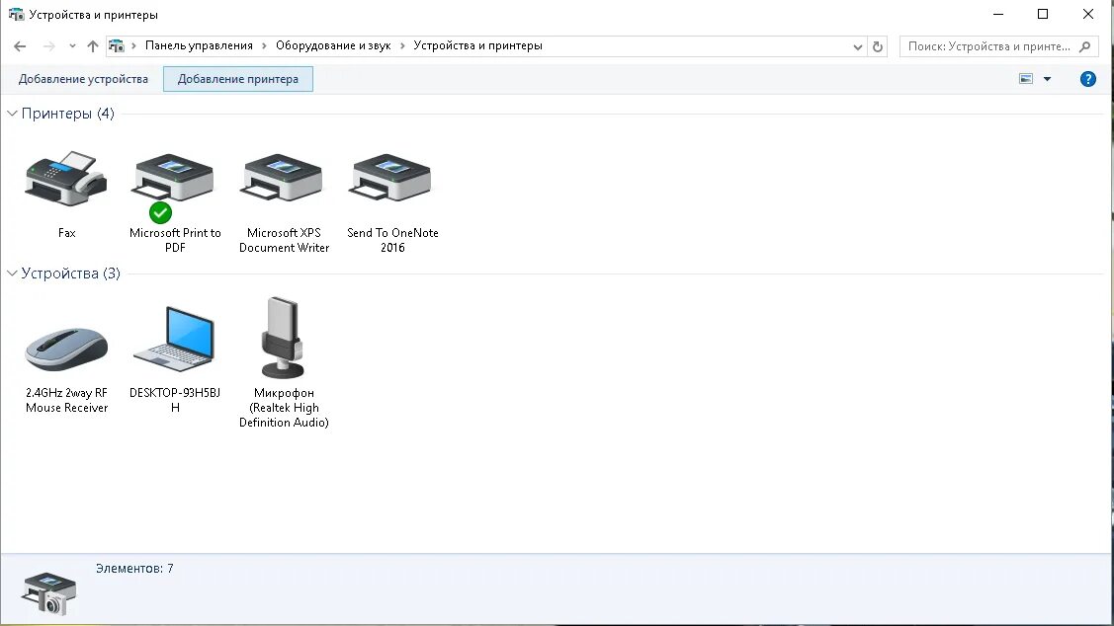Select the Realtek microphone device icon
Screen dimensions: 1114x626
284,338
